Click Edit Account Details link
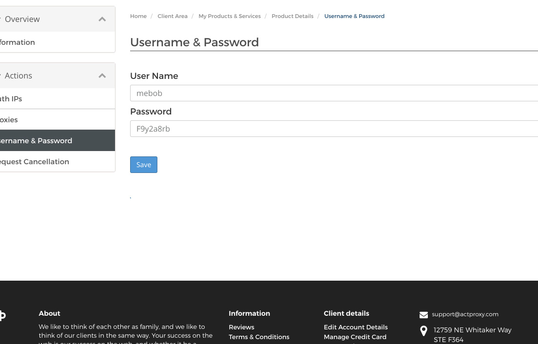Screen dimensions: 538x344 pyautogui.click(x=355, y=327)
